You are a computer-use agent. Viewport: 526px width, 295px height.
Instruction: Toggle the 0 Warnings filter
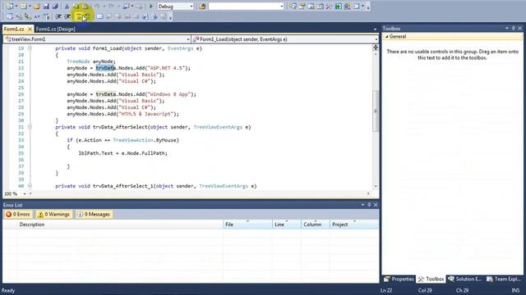[x=53, y=214]
